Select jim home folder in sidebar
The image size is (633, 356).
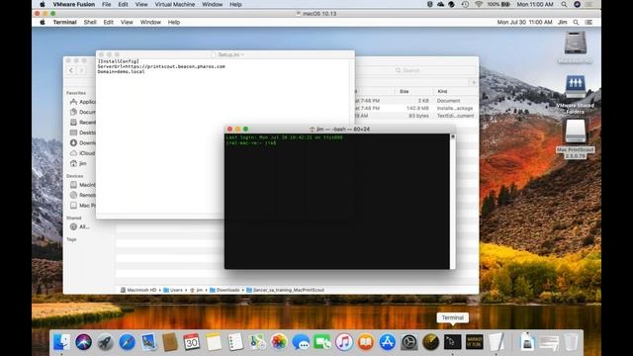[79, 163]
